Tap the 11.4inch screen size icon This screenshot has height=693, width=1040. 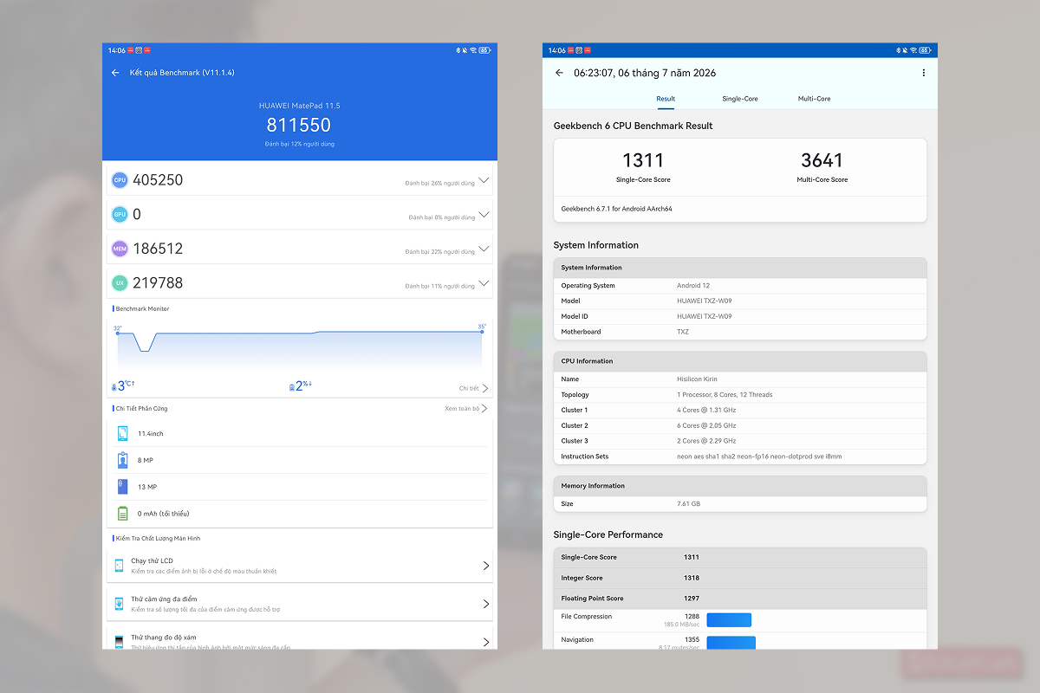click(x=122, y=433)
